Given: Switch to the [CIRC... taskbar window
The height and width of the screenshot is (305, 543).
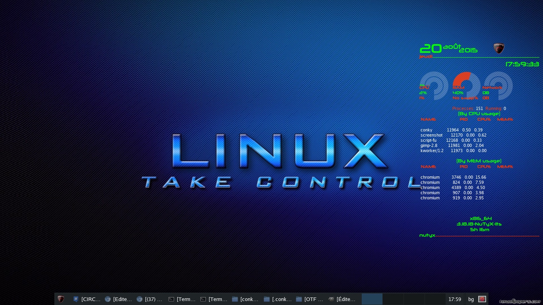Looking at the screenshot, I should tap(87, 299).
